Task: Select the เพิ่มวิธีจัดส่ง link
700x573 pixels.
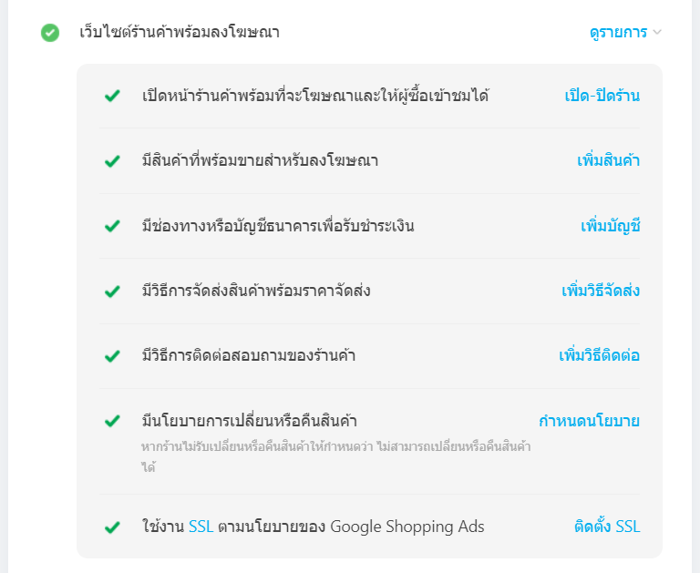Action: [600, 292]
